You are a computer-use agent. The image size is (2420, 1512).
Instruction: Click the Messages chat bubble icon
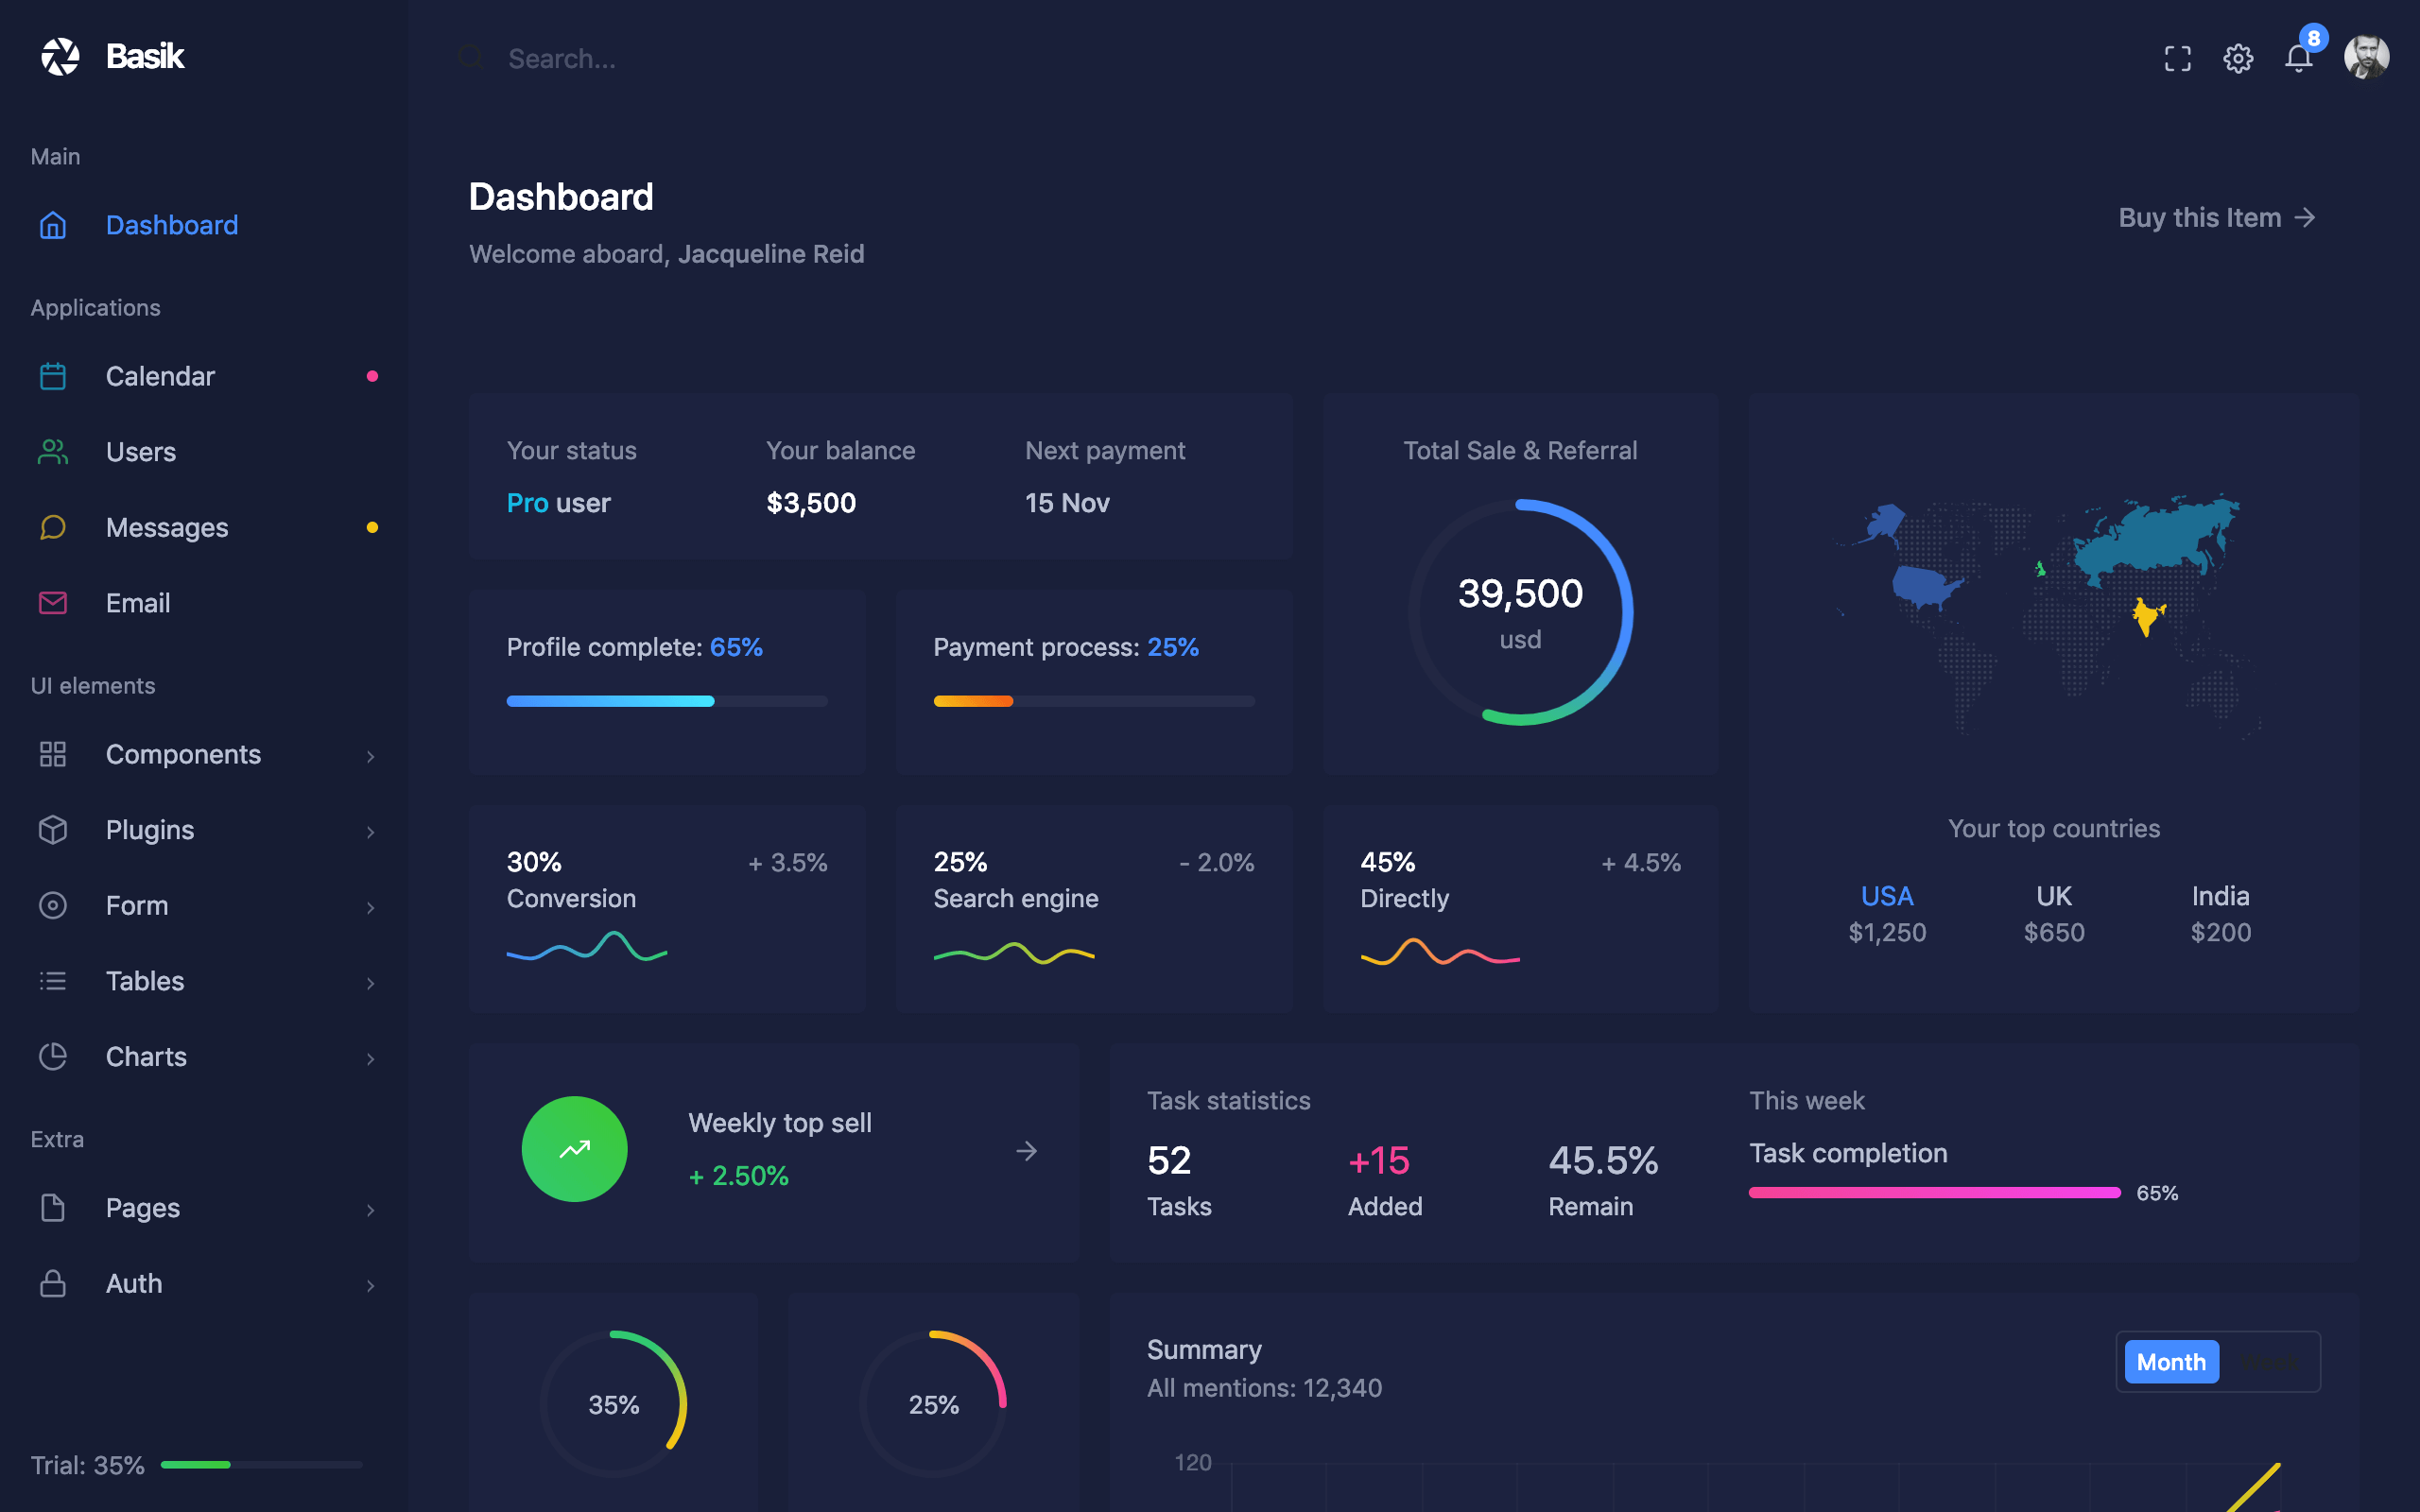point(53,527)
